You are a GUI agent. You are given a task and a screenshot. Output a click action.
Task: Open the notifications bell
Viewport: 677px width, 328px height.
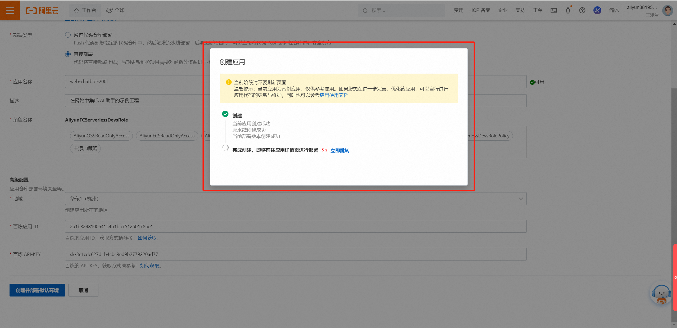pos(568,10)
